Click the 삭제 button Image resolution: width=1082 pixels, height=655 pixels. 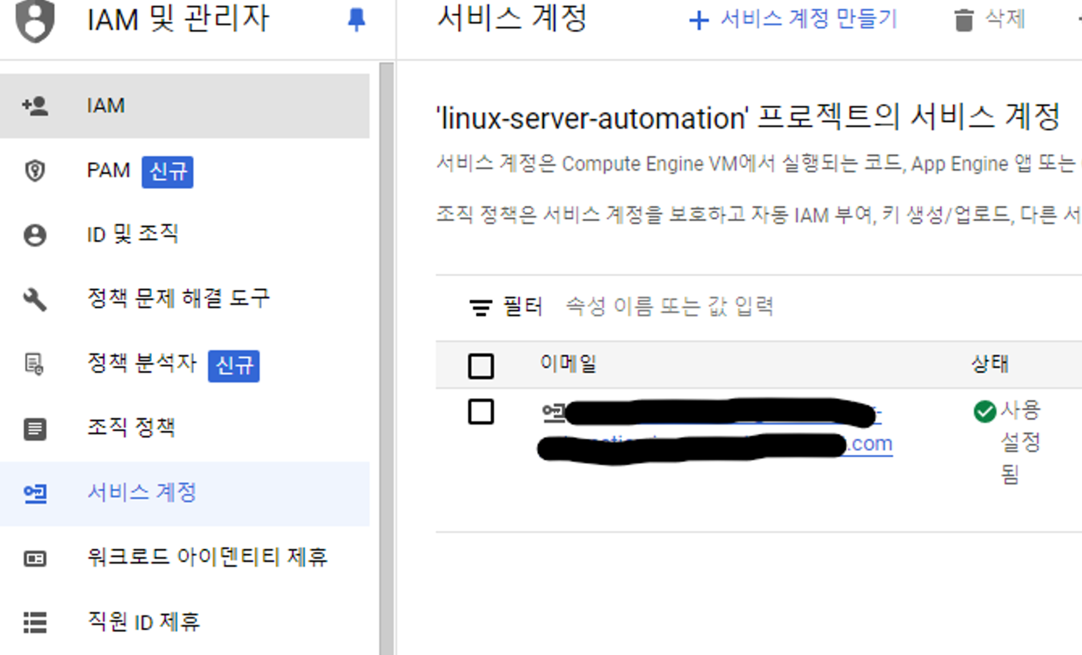990,20
